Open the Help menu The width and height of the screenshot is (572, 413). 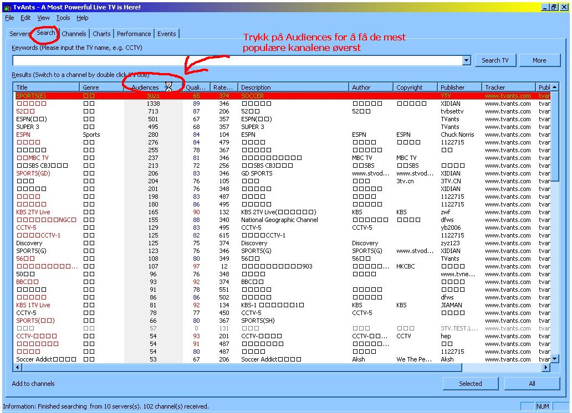[82, 18]
